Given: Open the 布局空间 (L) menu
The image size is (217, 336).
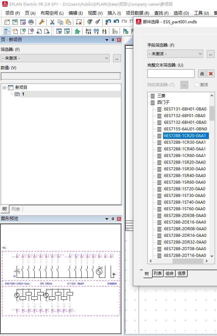Looking at the screenshot, I should (x=52, y=13).
